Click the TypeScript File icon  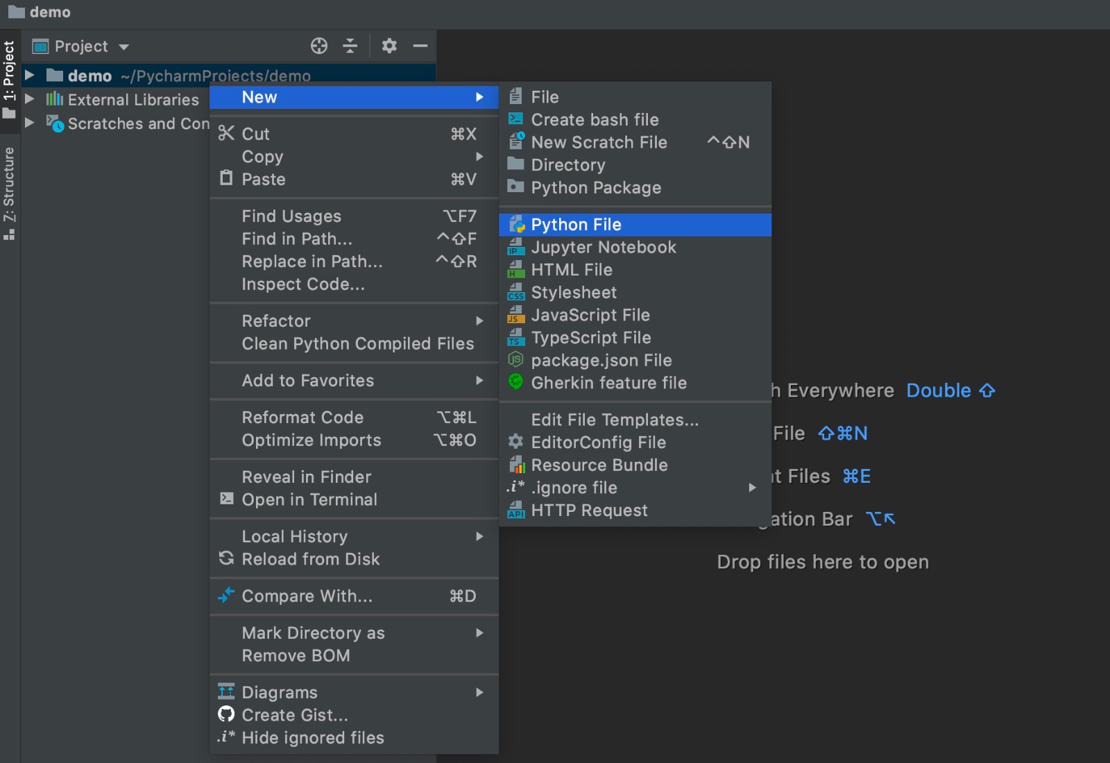click(516, 337)
